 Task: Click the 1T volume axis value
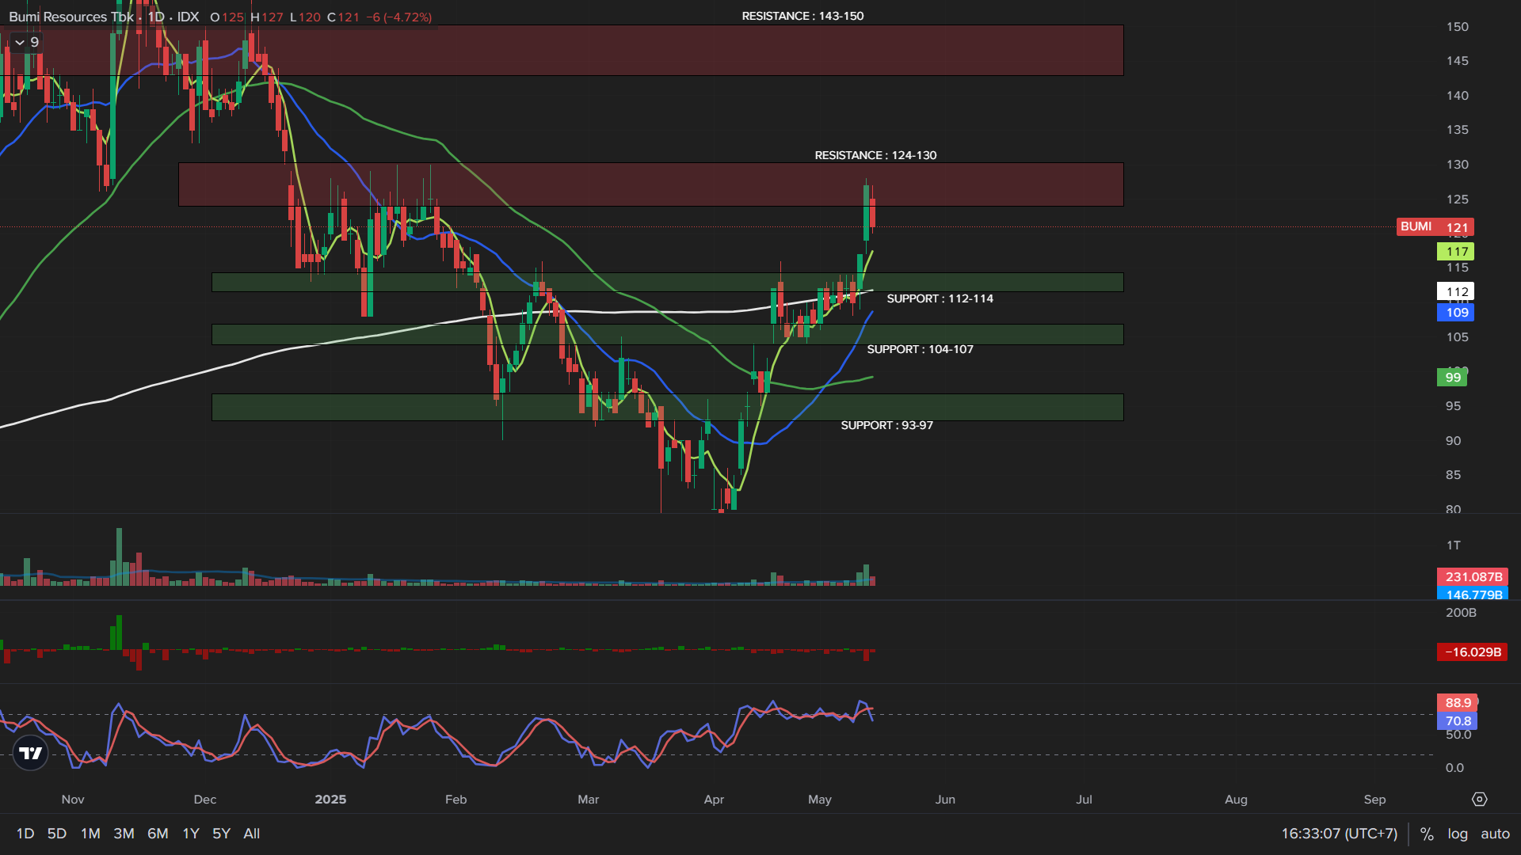[1453, 545]
